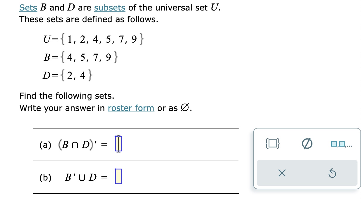Insert set braces using the {□} palette icon
This screenshot has width=361, height=212.
click(x=272, y=143)
